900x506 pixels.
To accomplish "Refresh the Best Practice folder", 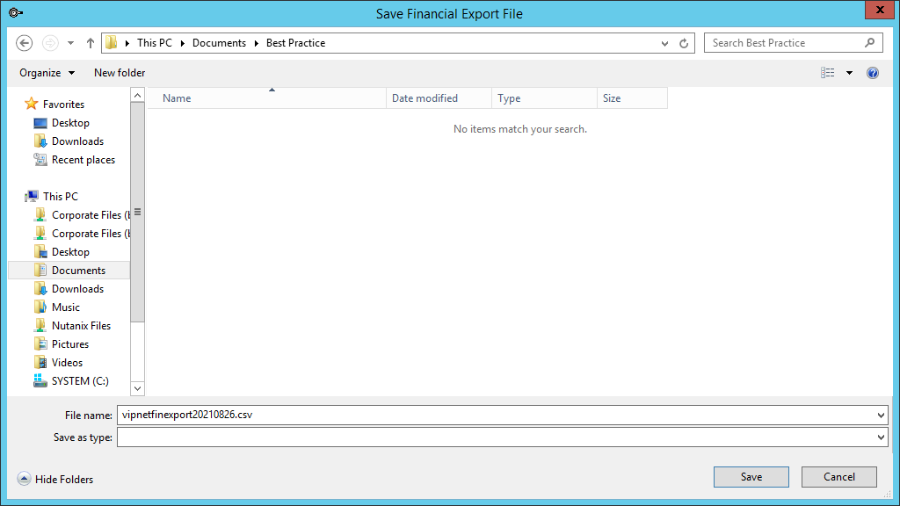I will click(684, 44).
